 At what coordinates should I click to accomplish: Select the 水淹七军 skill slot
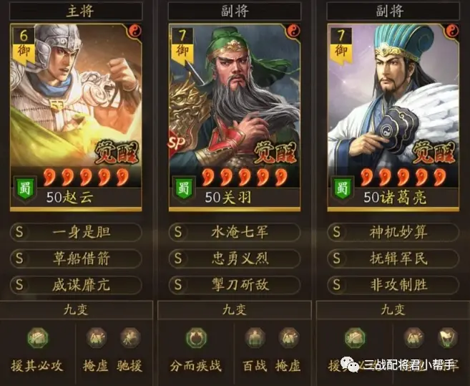coord(235,232)
